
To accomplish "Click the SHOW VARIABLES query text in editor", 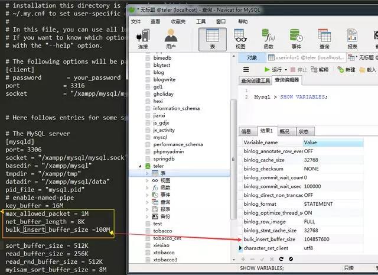I will coord(304,97).
